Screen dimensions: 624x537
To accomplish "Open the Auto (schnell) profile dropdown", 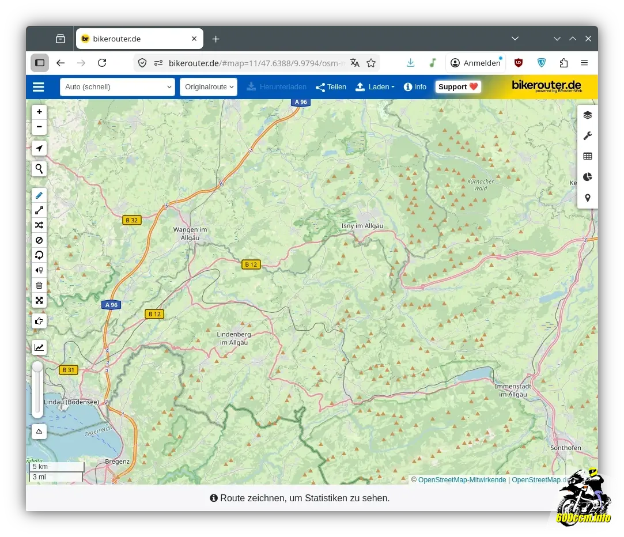I will point(117,87).
